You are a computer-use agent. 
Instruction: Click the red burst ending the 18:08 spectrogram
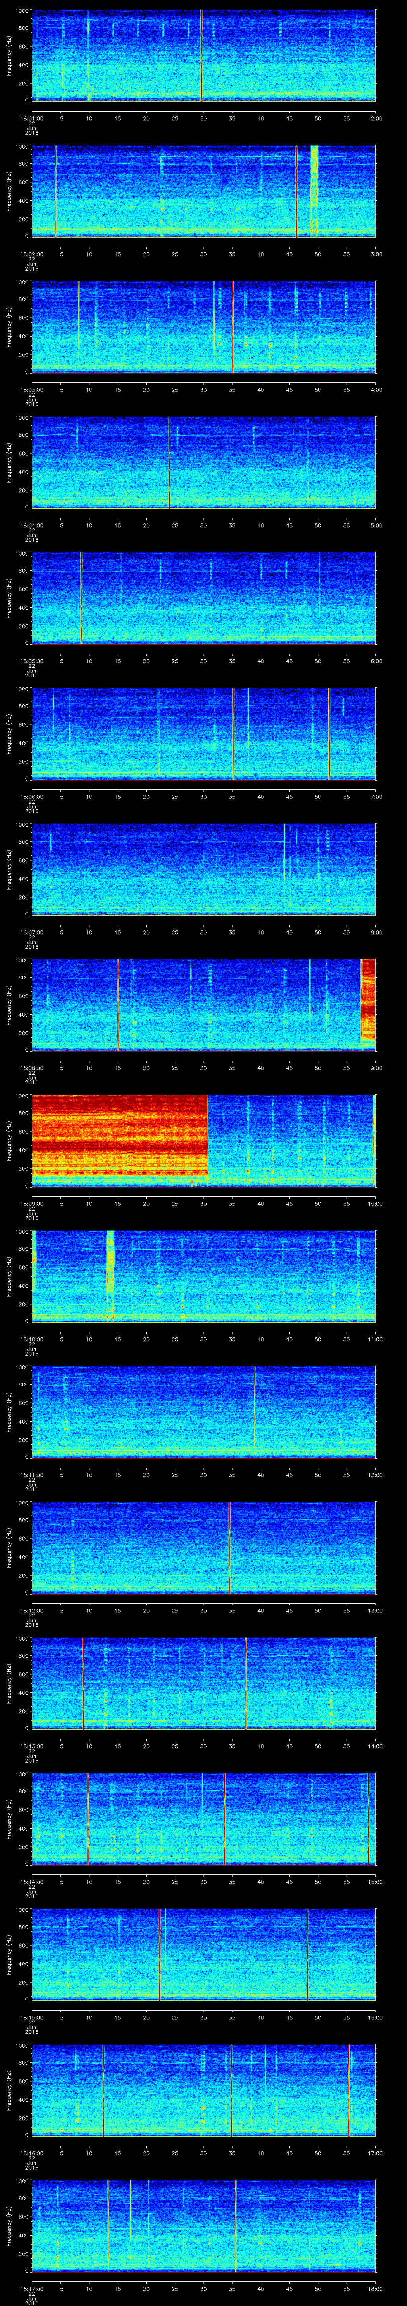[368, 1001]
